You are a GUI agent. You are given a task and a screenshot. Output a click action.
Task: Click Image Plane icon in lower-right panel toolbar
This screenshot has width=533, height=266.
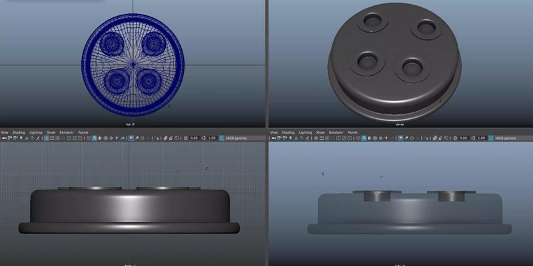pos(296,138)
